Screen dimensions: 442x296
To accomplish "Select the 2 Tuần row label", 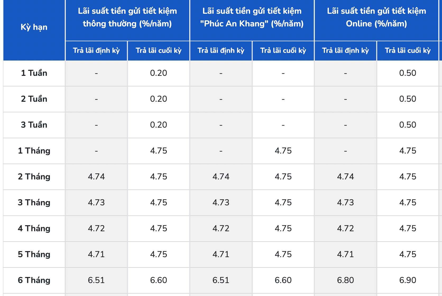I will point(34,99).
